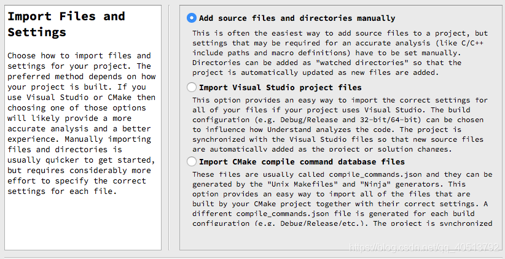This screenshot has width=505, height=259.
Task: Click the description paragraph under the CMake option
Action: 341,198
